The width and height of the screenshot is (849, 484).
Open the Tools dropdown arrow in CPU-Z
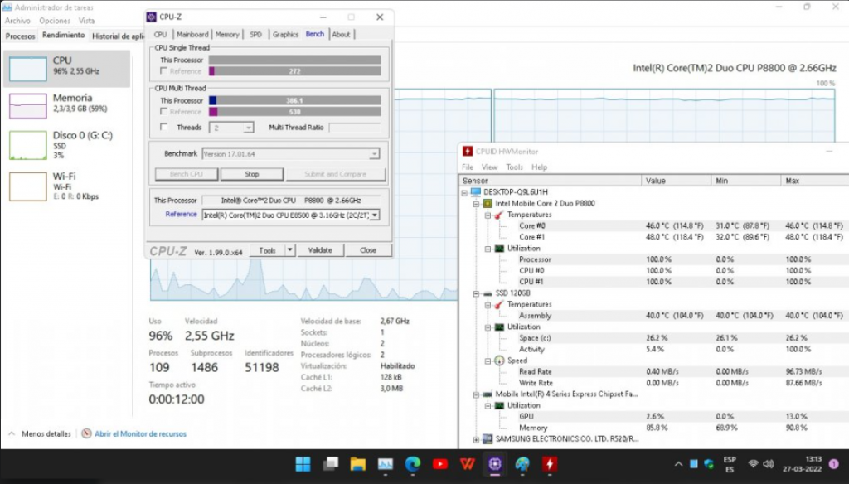tap(290, 250)
